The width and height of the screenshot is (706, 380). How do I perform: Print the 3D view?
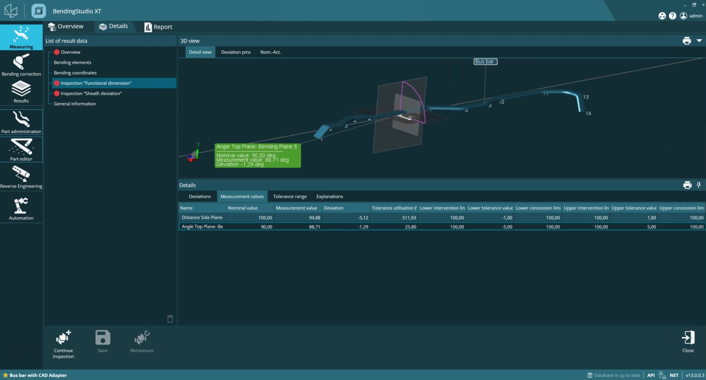click(686, 41)
